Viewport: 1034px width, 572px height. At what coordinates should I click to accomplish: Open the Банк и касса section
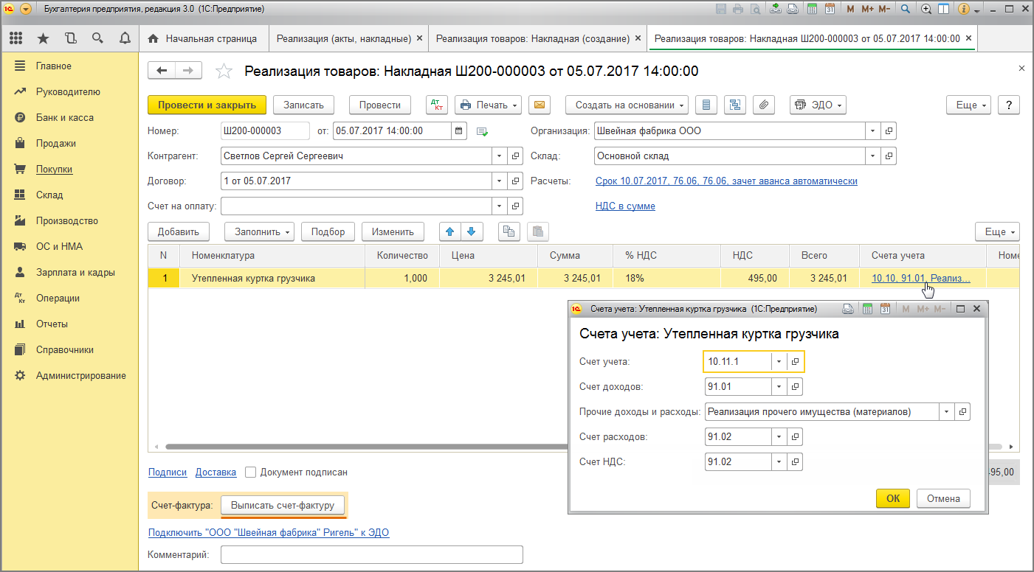point(65,118)
